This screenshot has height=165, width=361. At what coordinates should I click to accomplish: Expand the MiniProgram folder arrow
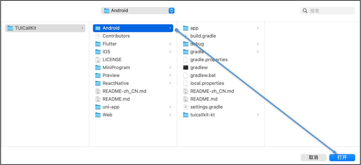point(170,68)
